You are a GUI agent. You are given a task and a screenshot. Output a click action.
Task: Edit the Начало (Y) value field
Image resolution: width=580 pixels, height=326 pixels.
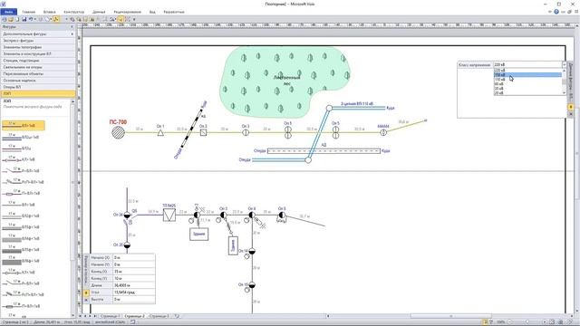pyautogui.click(x=133, y=264)
